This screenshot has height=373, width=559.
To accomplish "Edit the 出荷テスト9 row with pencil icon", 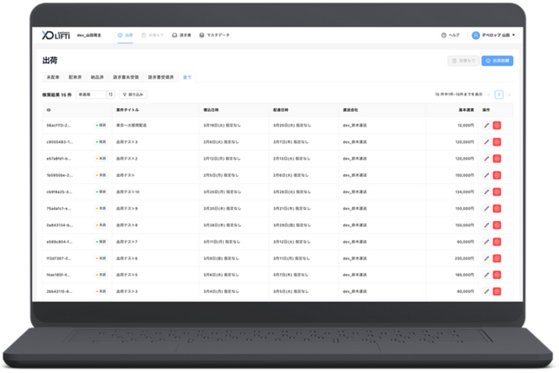I will (x=487, y=208).
